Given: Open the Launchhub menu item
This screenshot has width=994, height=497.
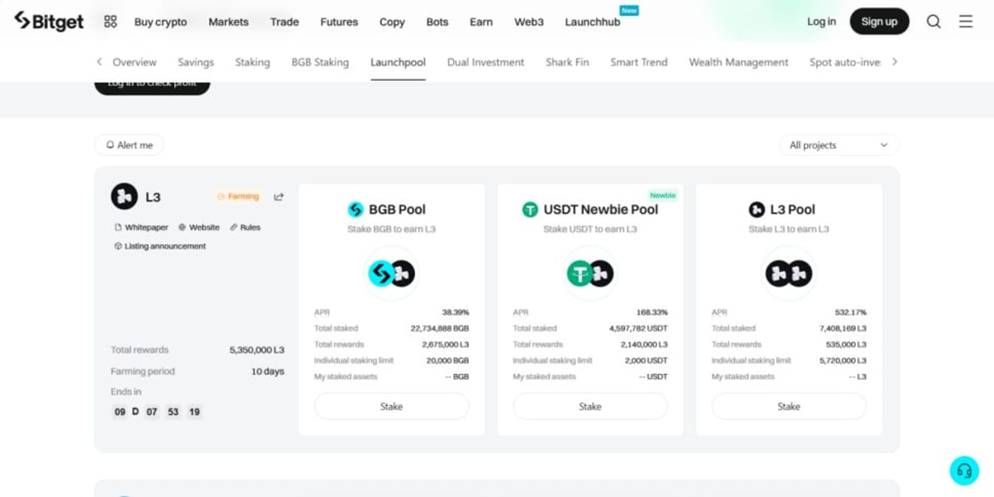Looking at the screenshot, I should click(x=593, y=22).
